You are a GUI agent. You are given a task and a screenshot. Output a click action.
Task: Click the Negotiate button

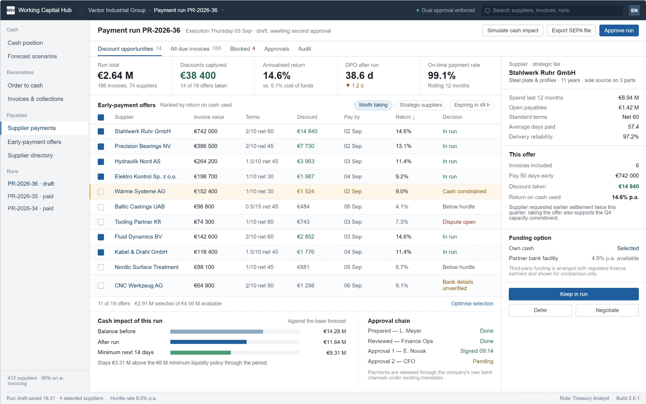[607, 310]
